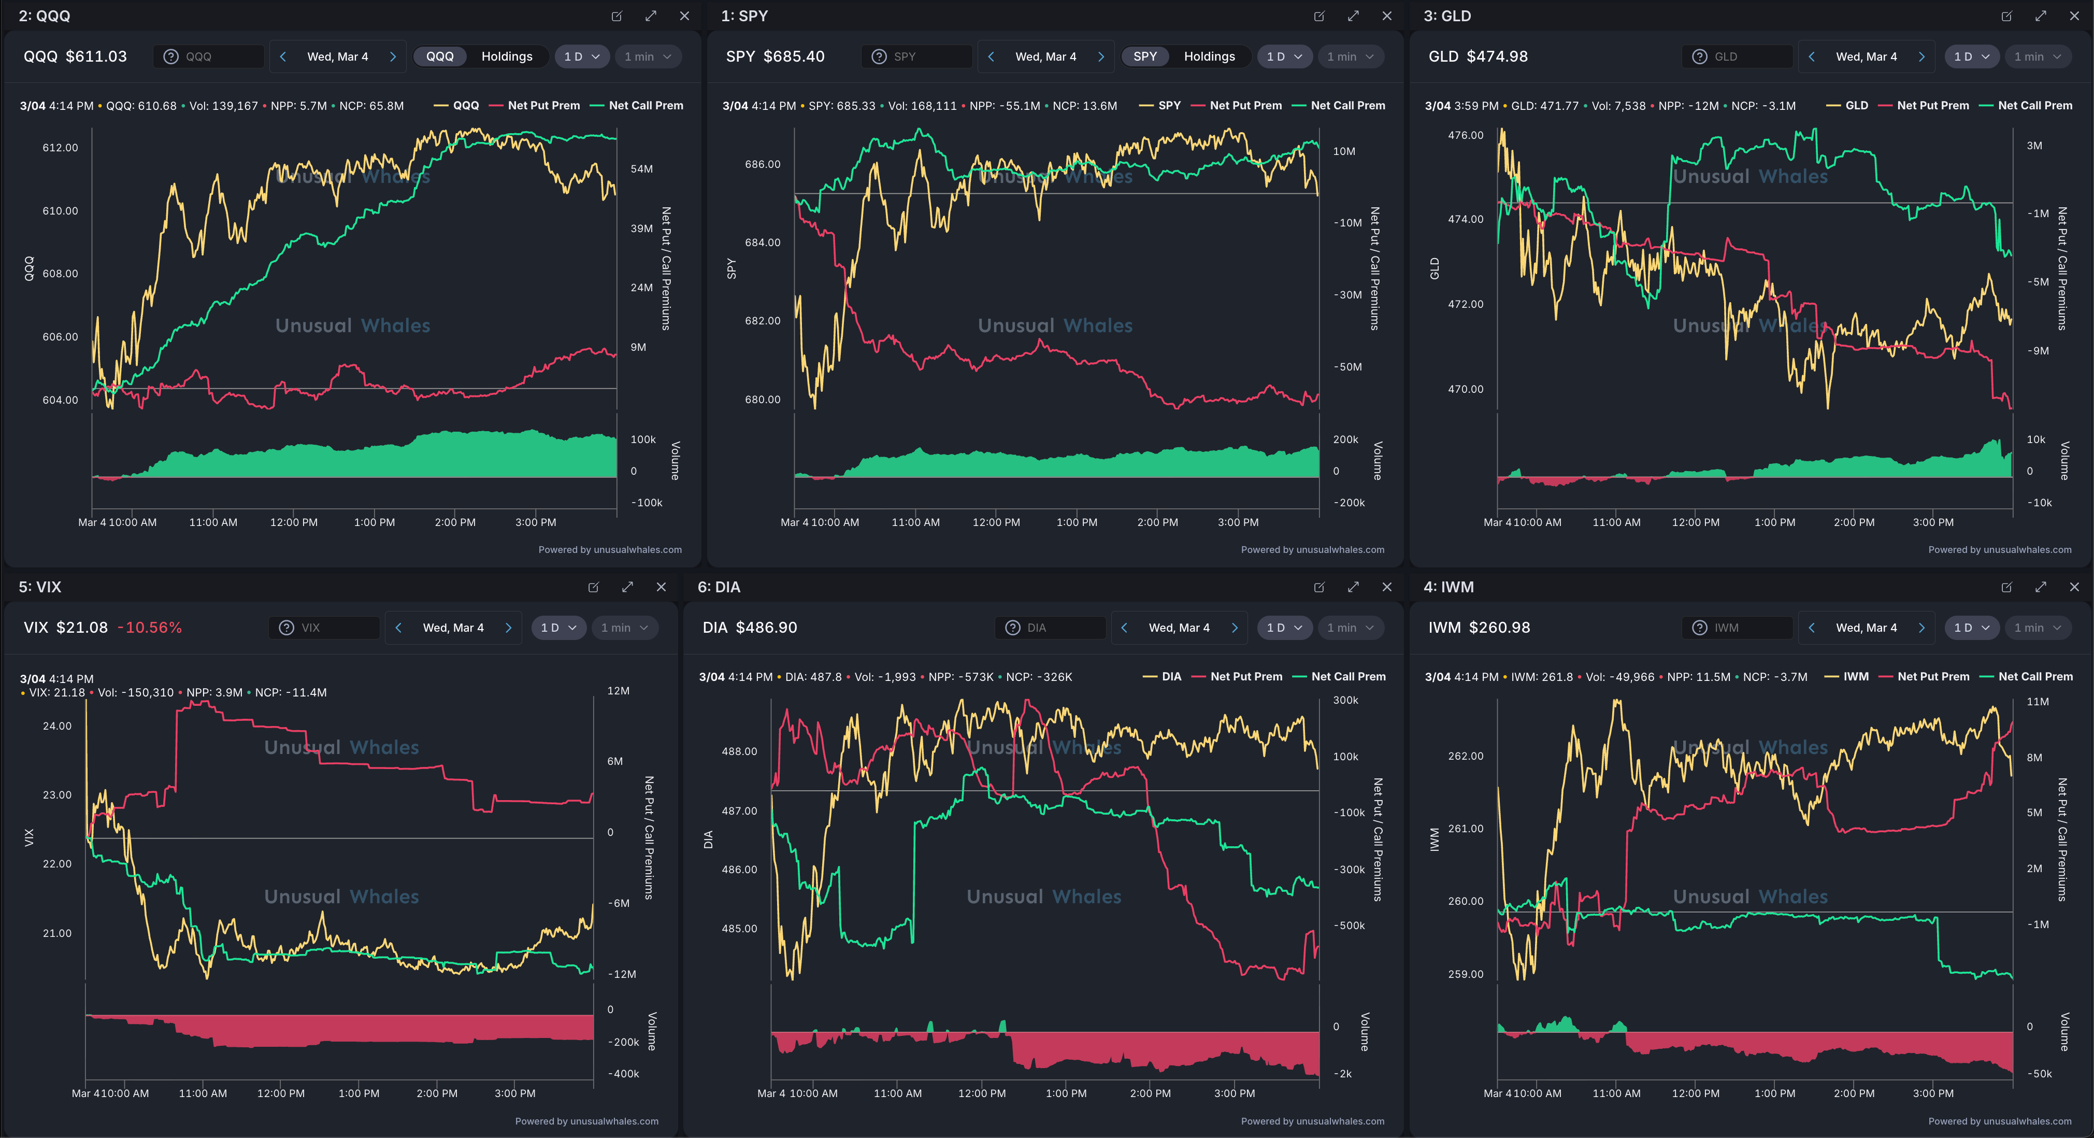Click the edit icon on GLD panel
The image size is (2094, 1138).
pos(2006,16)
